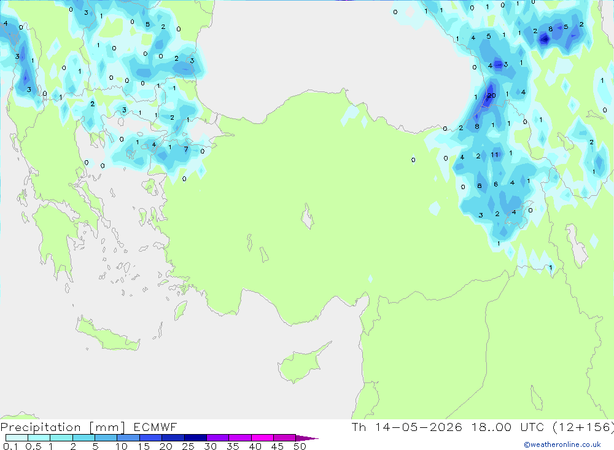The image size is (614, 450).
Task: Pick the 40–45 mm magenta legend swatch
Action: pyautogui.click(x=262, y=438)
